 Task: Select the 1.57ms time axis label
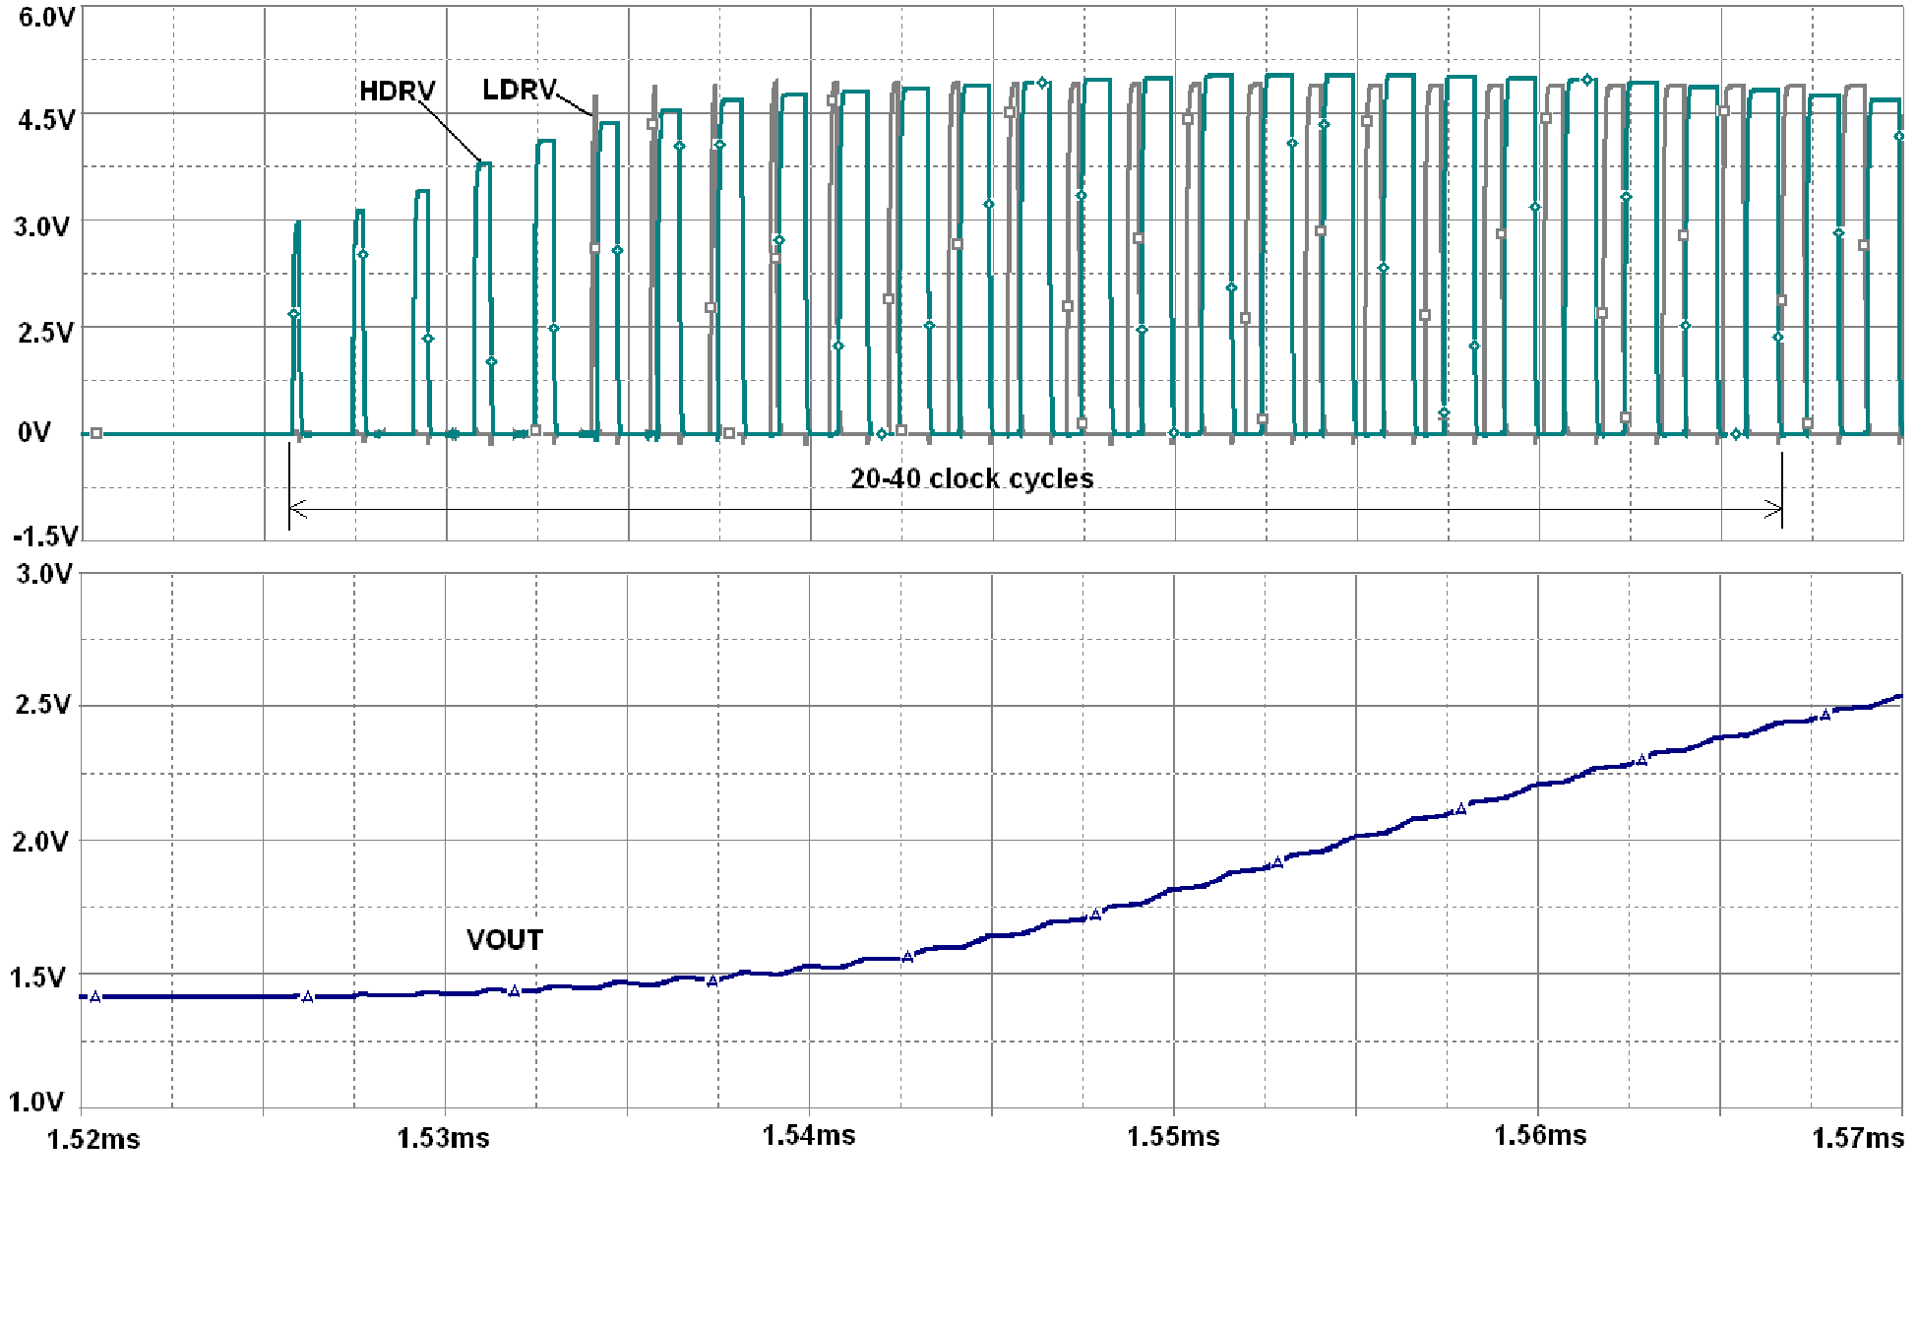click(x=1857, y=1139)
